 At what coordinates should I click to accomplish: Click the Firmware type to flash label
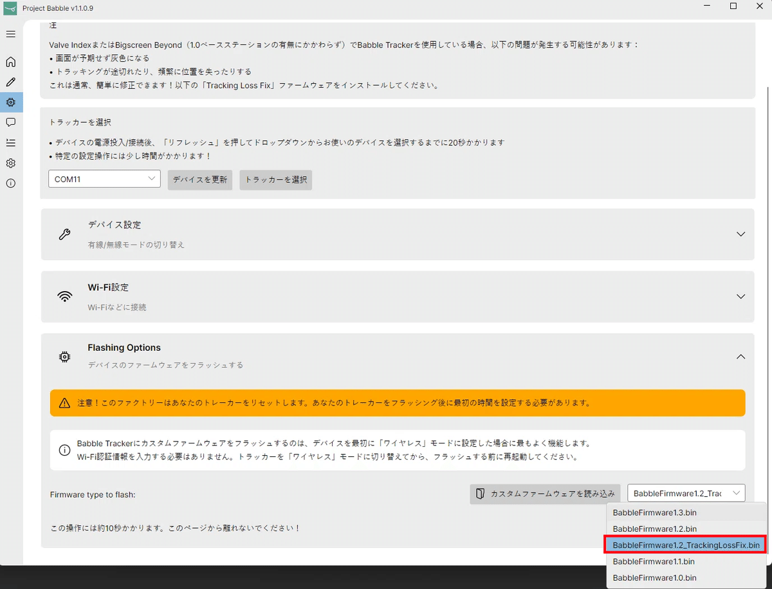coord(93,494)
